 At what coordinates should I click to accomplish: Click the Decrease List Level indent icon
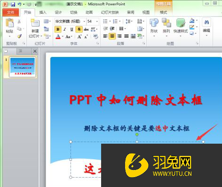(105, 29)
